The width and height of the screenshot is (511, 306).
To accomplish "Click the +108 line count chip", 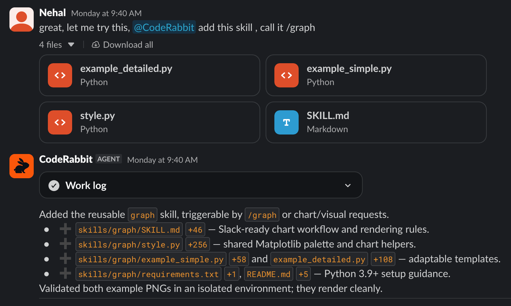I will coord(383,259).
